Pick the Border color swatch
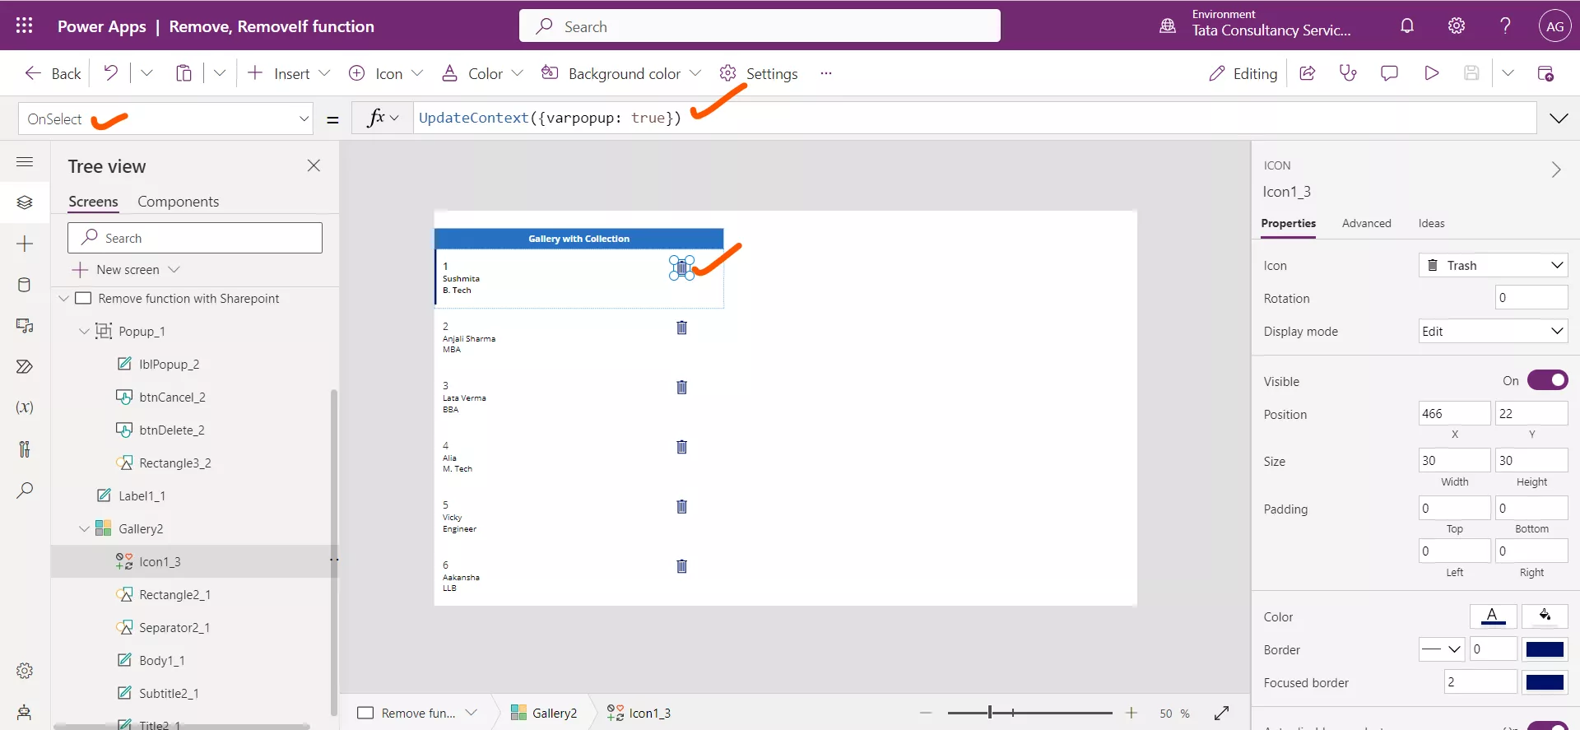Screen dimensions: 1580x730 point(1545,649)
